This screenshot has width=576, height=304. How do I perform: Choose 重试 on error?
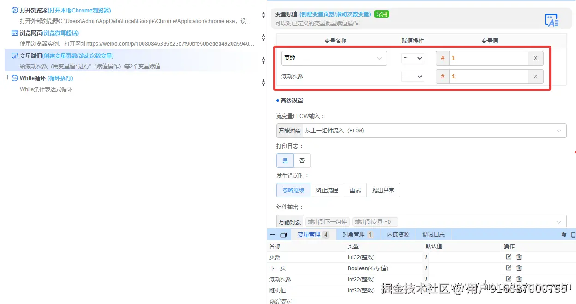click(x=355, y=190)
